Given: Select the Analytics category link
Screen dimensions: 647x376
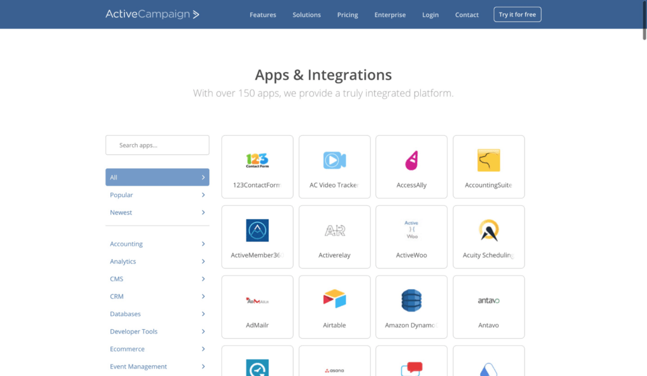Looking at the screenshot, I should click(123, 261).
